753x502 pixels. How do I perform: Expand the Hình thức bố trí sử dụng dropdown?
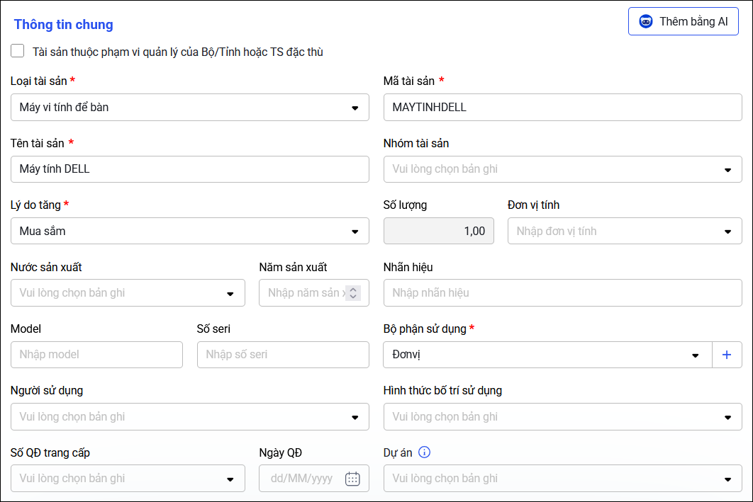point(727,417)
